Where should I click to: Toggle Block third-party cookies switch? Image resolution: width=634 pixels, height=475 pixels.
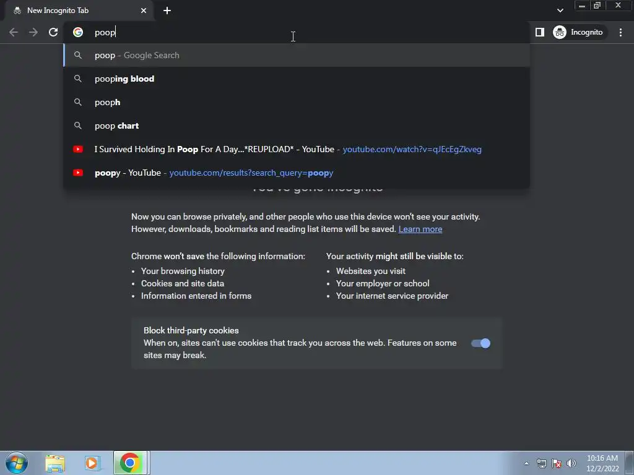pyautogui.click(x=480, y=343)
